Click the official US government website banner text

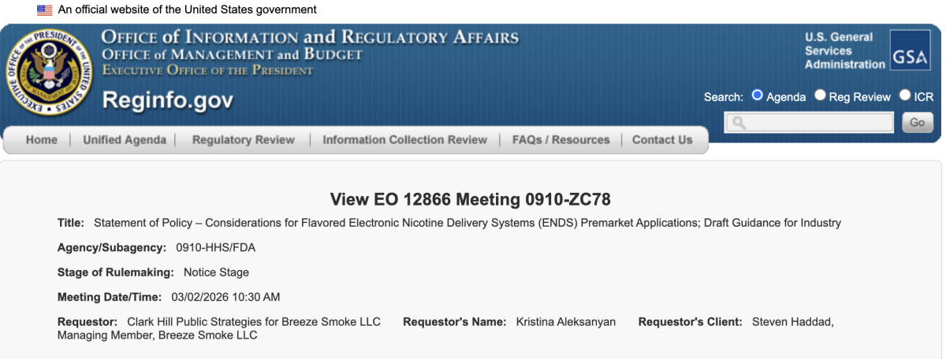tap(188, 10)
